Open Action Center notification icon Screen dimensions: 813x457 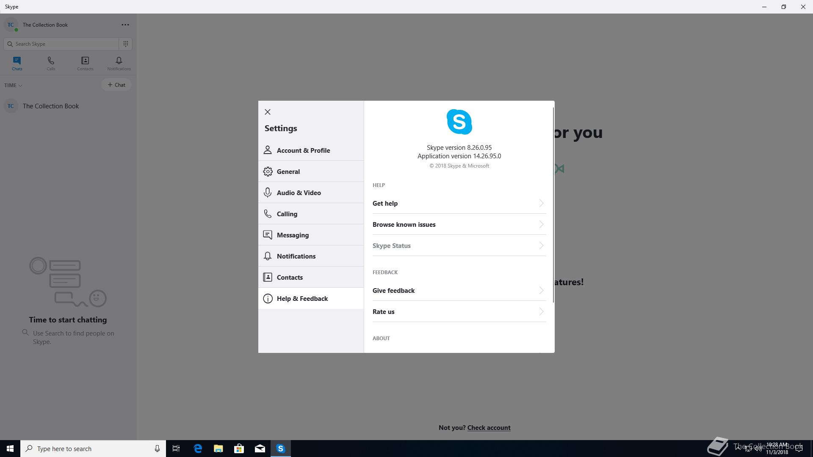pos(799,449)
